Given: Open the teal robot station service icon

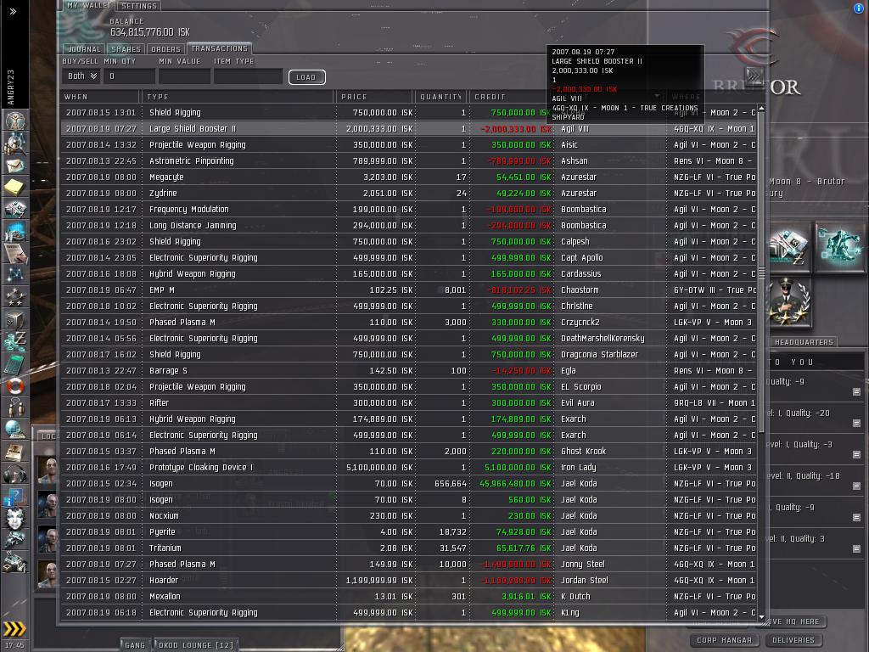Looking at the screenshot, I should click(x=839, y=247).
